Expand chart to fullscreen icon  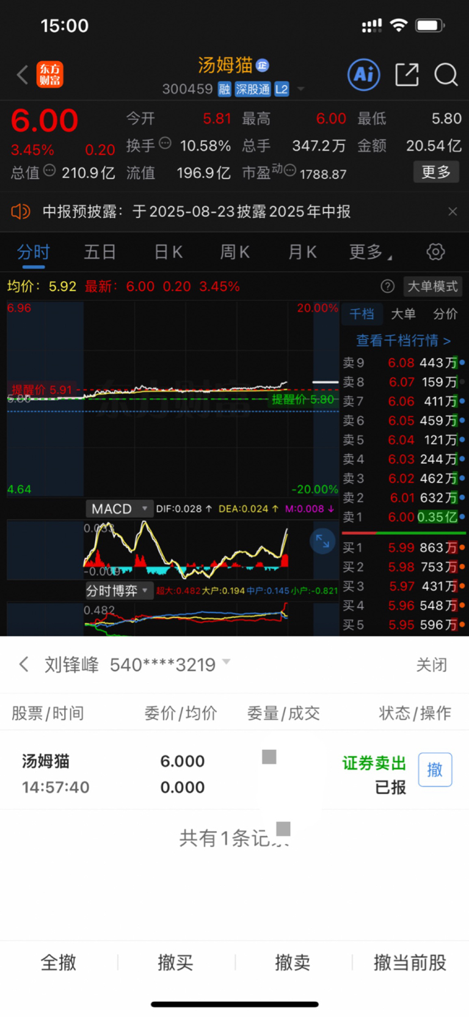click(322, 541)
